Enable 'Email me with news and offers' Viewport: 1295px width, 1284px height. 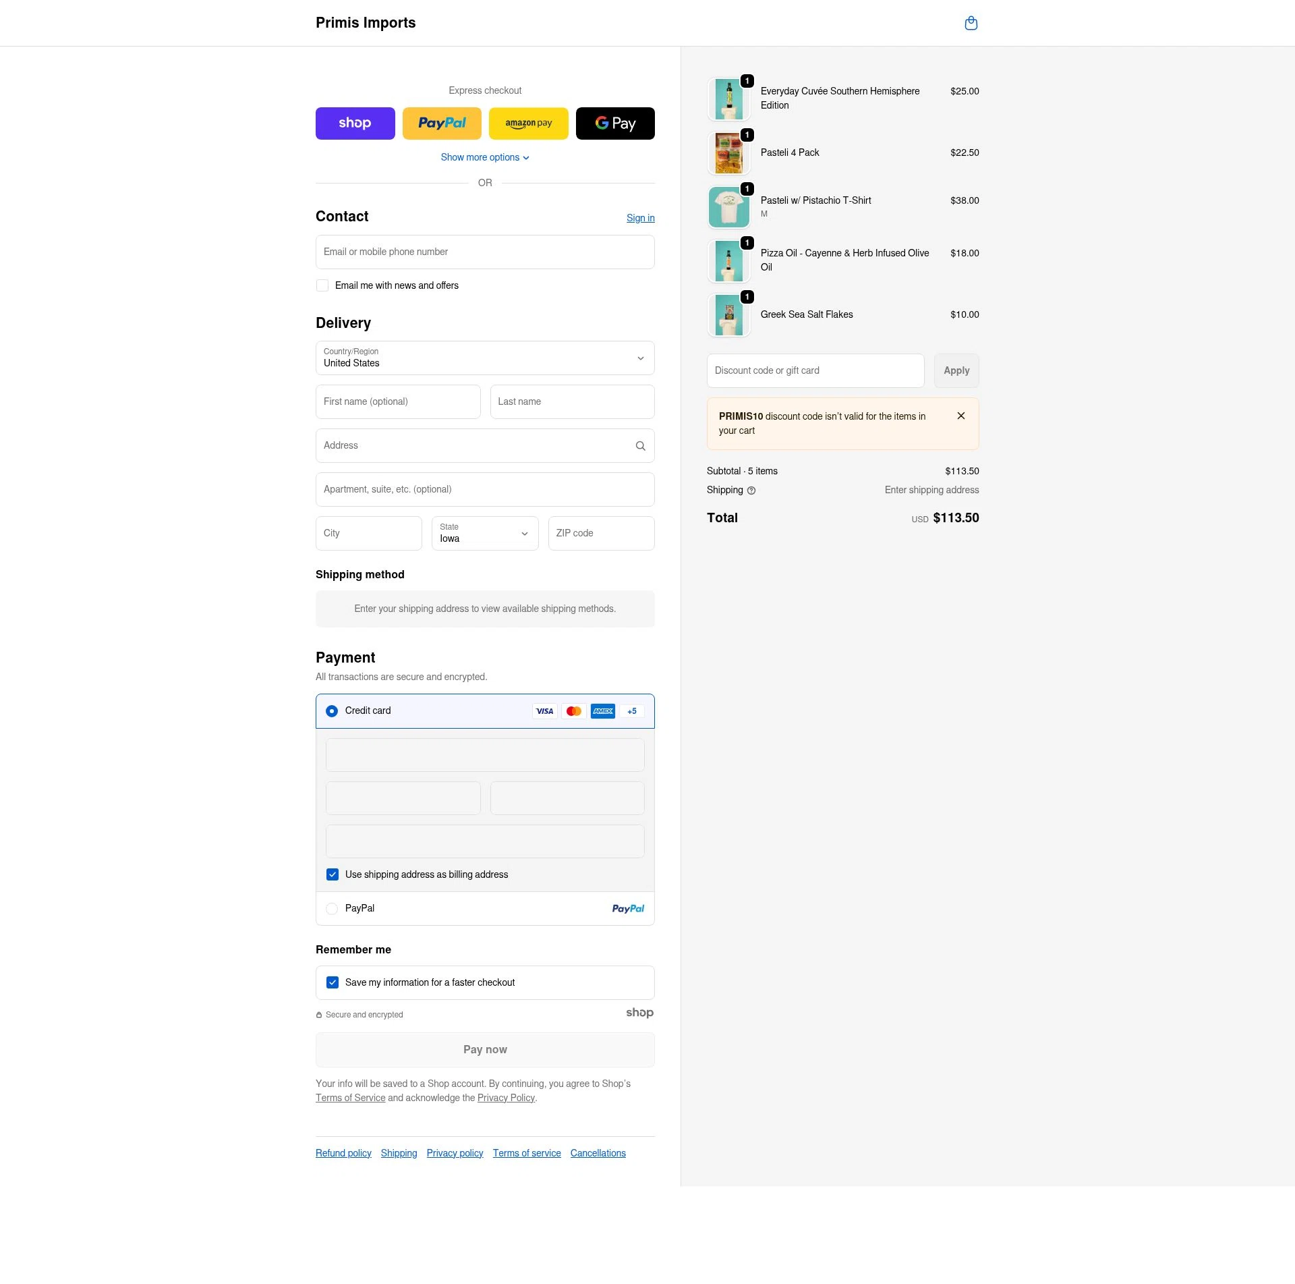click(x=322, y=285)
